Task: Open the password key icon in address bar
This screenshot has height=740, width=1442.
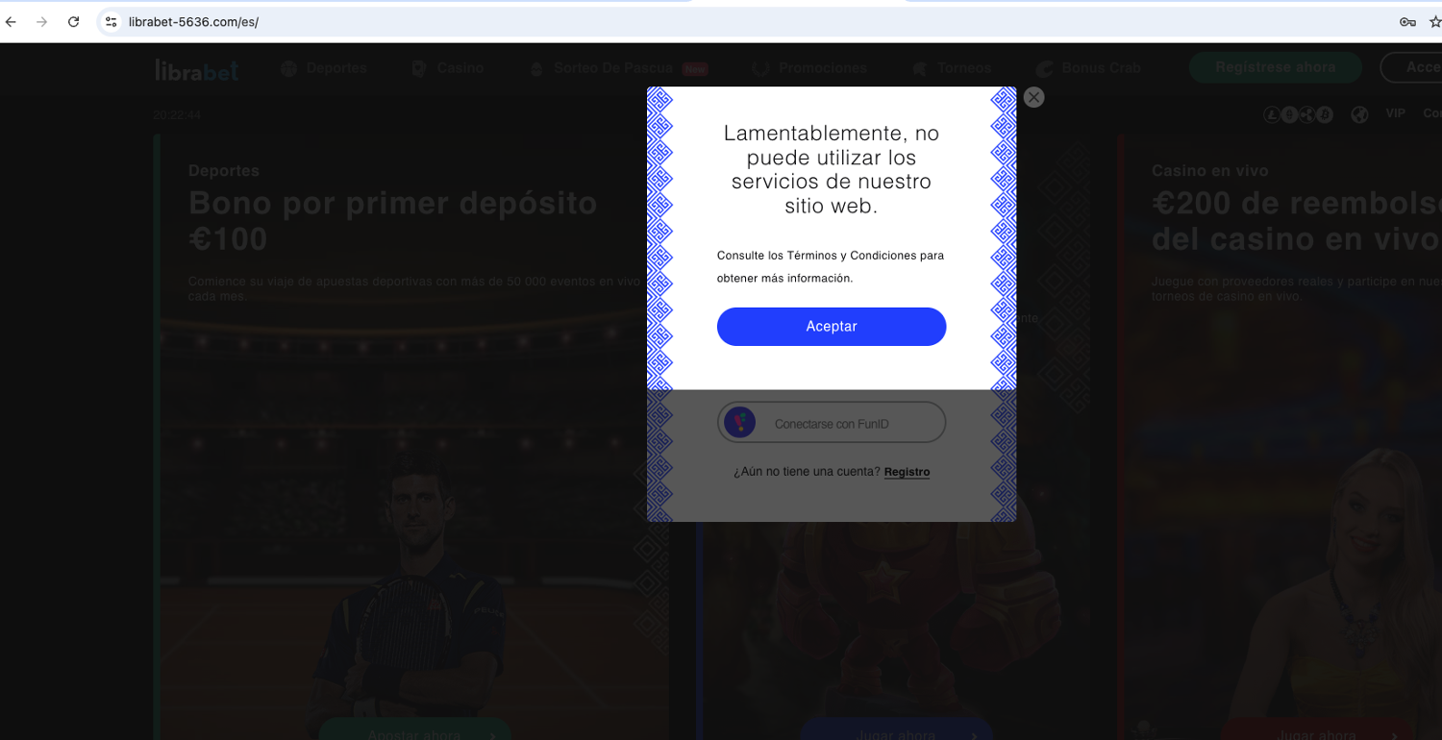Action: (x=1407, y=22)
